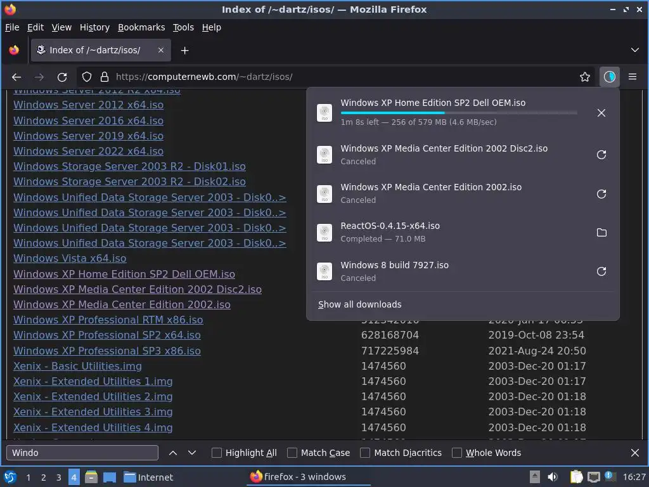Image resolution: width=649 pixels, height=487 pixels.
Task: Click the find bar text field
Action: (82, 453)
